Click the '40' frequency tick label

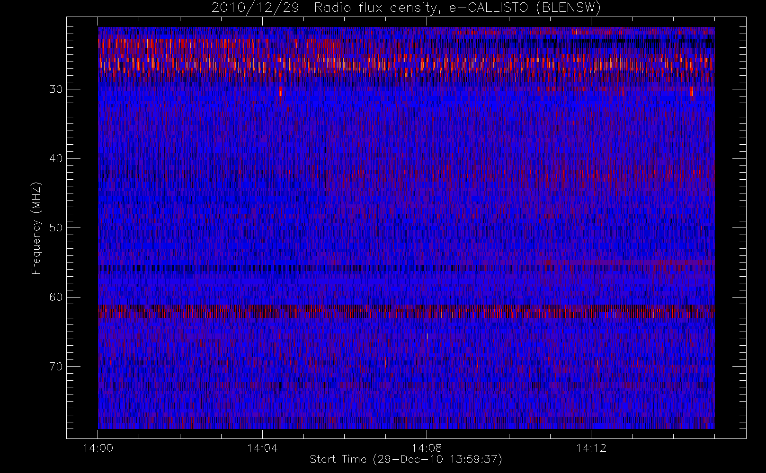click(x=55, y=158)
